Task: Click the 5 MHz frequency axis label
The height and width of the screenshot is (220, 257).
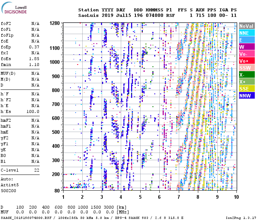Action: click(x=140, y=197)
